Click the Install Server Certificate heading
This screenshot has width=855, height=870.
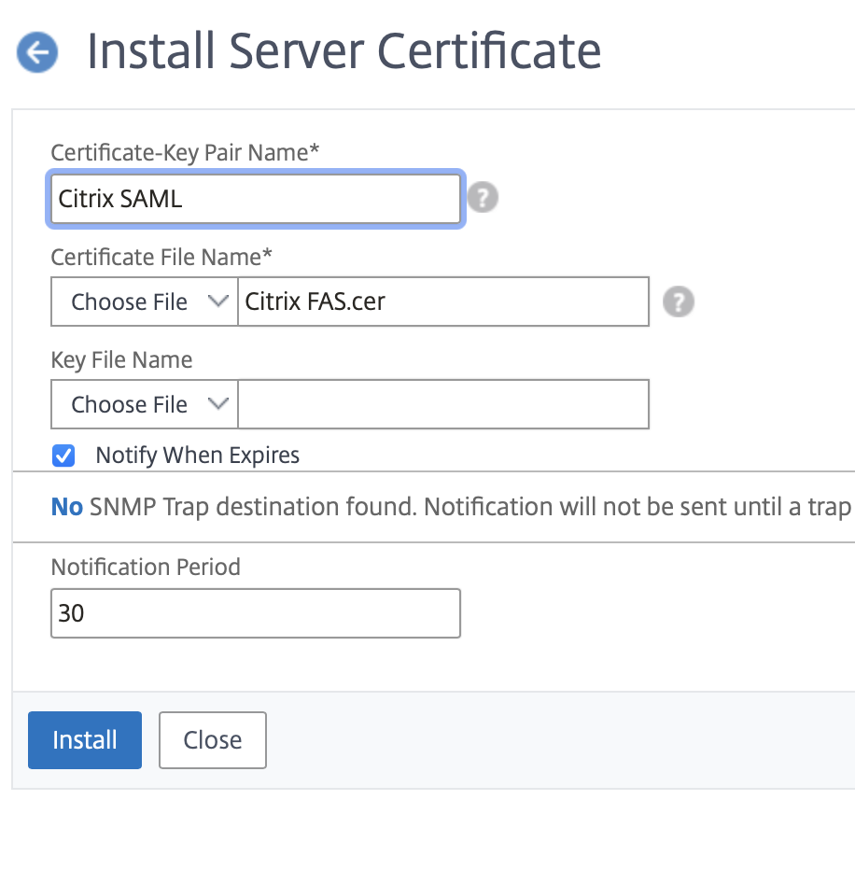click(344, 51)
